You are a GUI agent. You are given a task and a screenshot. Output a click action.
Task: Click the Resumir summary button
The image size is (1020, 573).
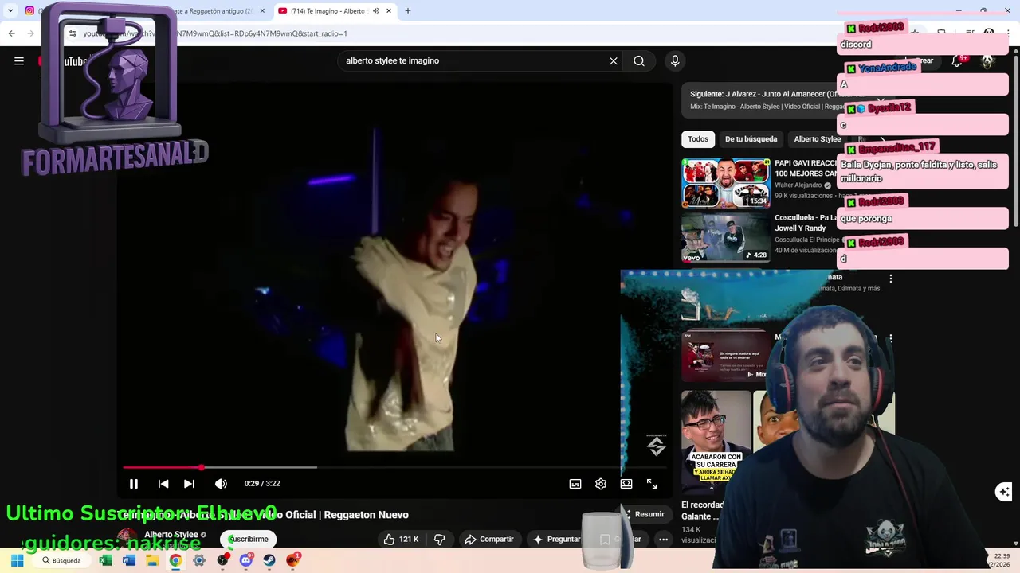645,514
